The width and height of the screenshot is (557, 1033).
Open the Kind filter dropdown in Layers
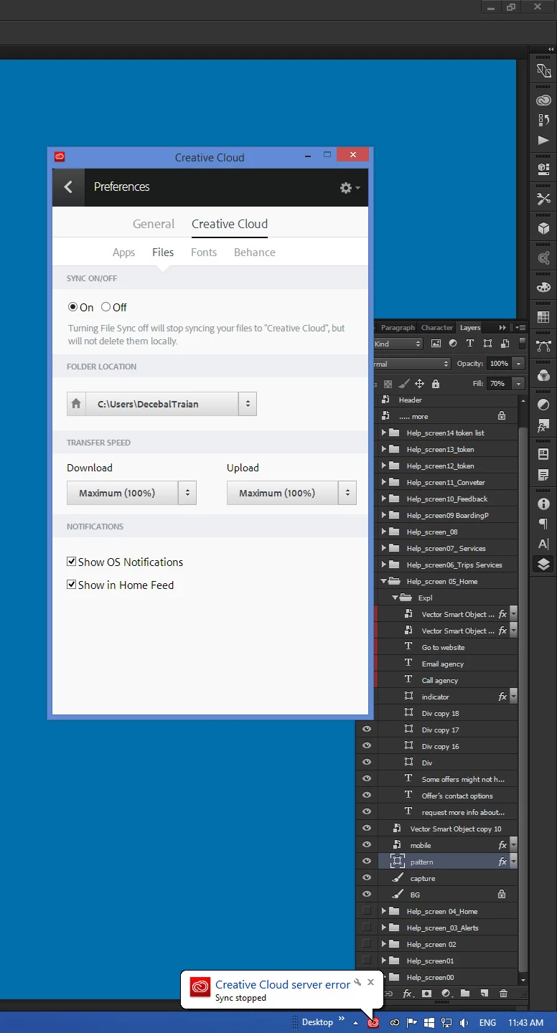(397, 344)
